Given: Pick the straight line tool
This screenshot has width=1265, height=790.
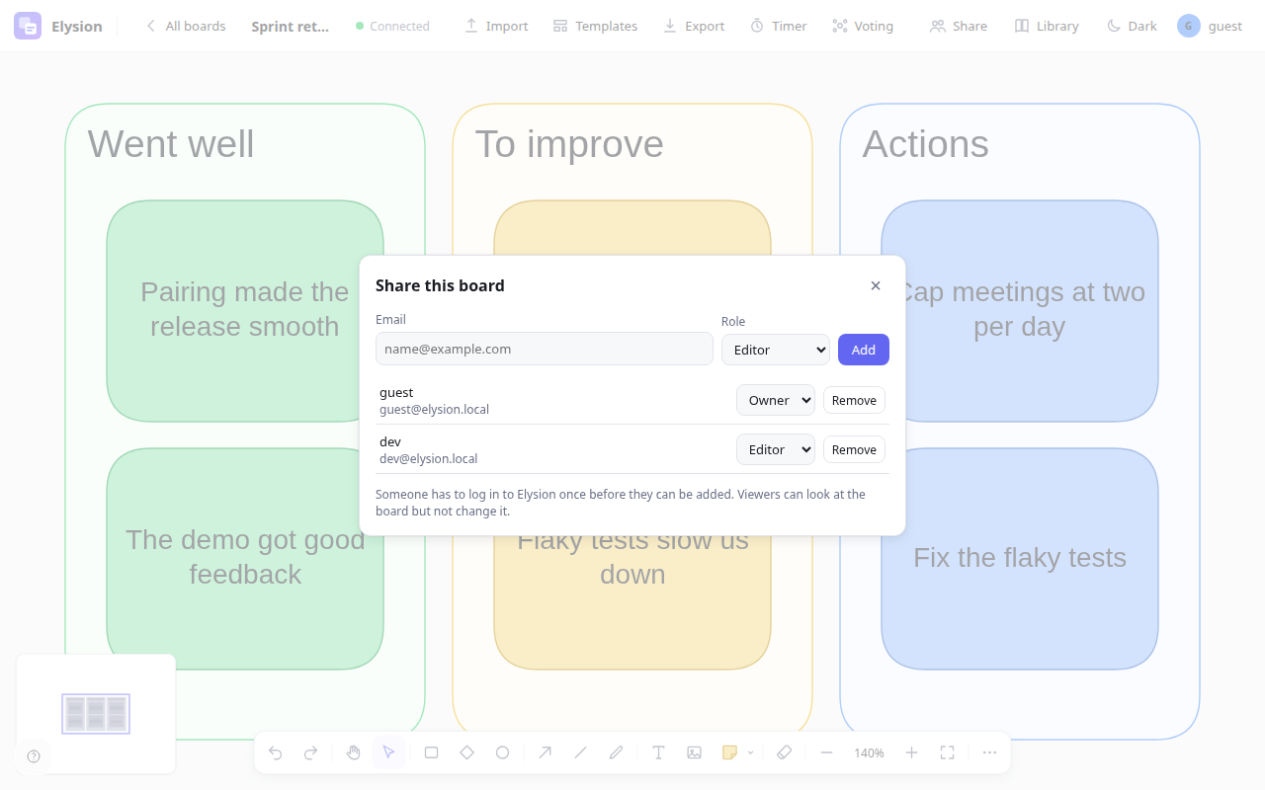Looking at the screenshot, I should pyautogui.click(x=580, y=752).
